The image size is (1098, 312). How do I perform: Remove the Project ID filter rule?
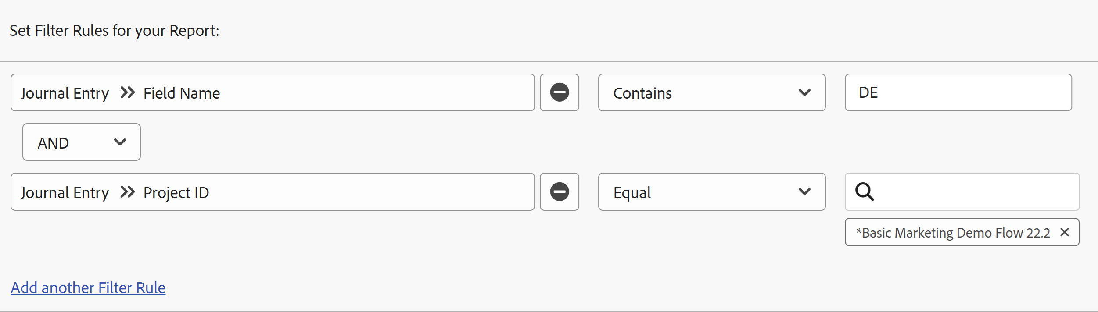point(560,192)
